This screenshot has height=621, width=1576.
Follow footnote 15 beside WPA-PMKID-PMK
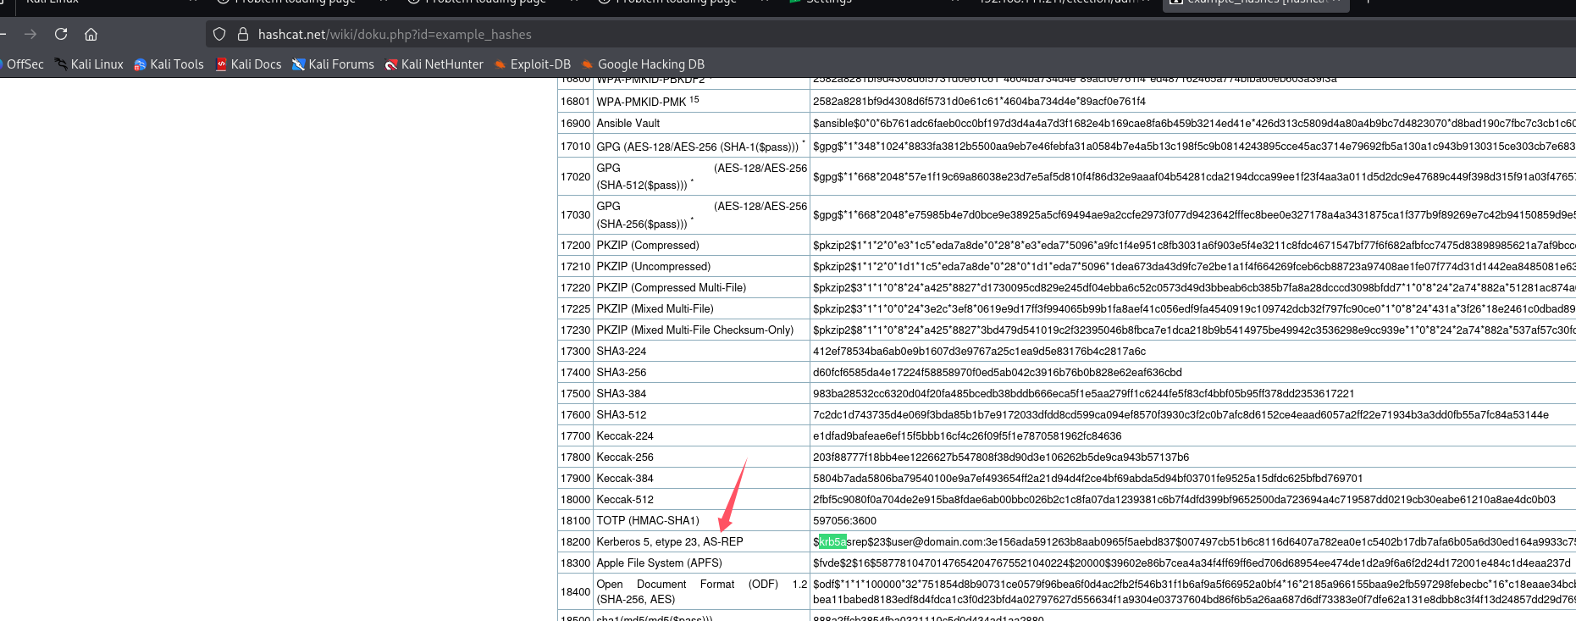click(x=694, y=99)
